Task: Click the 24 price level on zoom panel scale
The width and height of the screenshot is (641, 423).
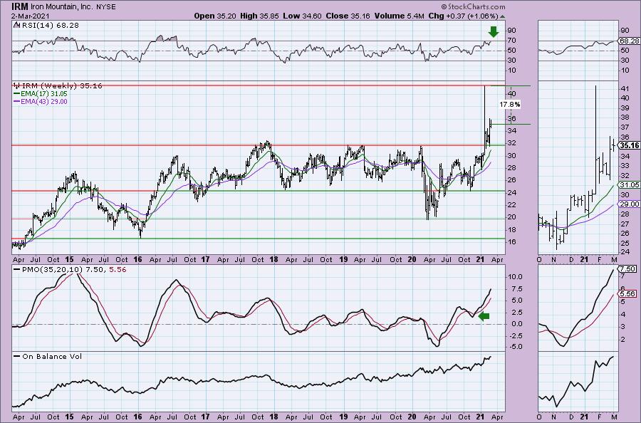Action: point(625,252)
